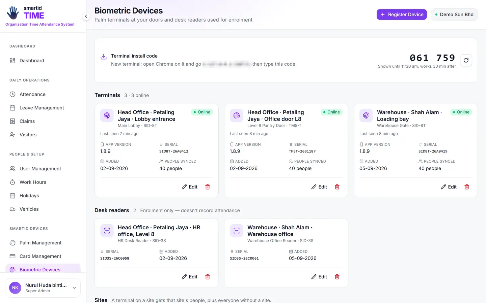Click the Office door L8 palm icon
Viewport: 486px width, 303px height.
237,115
